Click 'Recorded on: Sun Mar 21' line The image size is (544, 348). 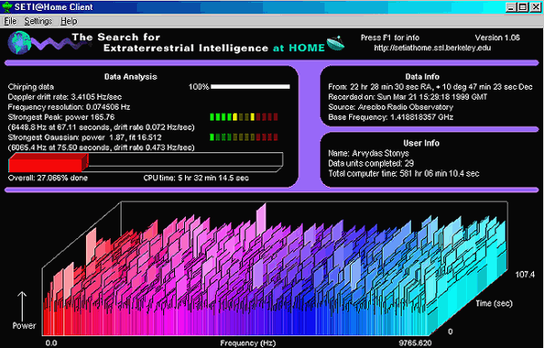pyautogui.click(x=408, y=97)
